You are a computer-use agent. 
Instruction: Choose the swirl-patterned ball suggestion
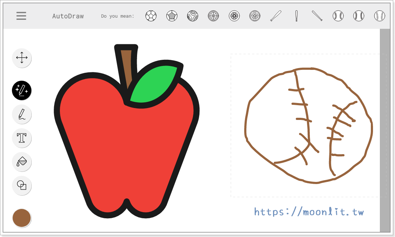[x=193, y=16]
